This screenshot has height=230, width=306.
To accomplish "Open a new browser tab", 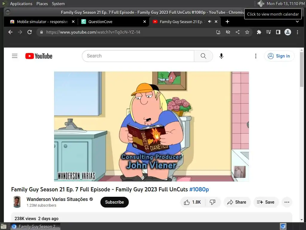I will coord(227,22).
